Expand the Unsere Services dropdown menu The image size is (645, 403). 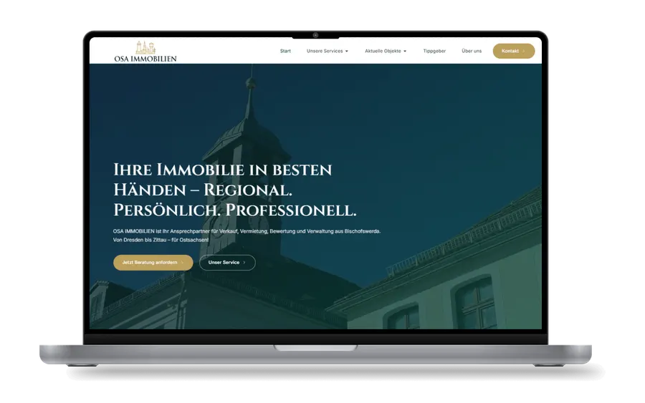[328, 51]
